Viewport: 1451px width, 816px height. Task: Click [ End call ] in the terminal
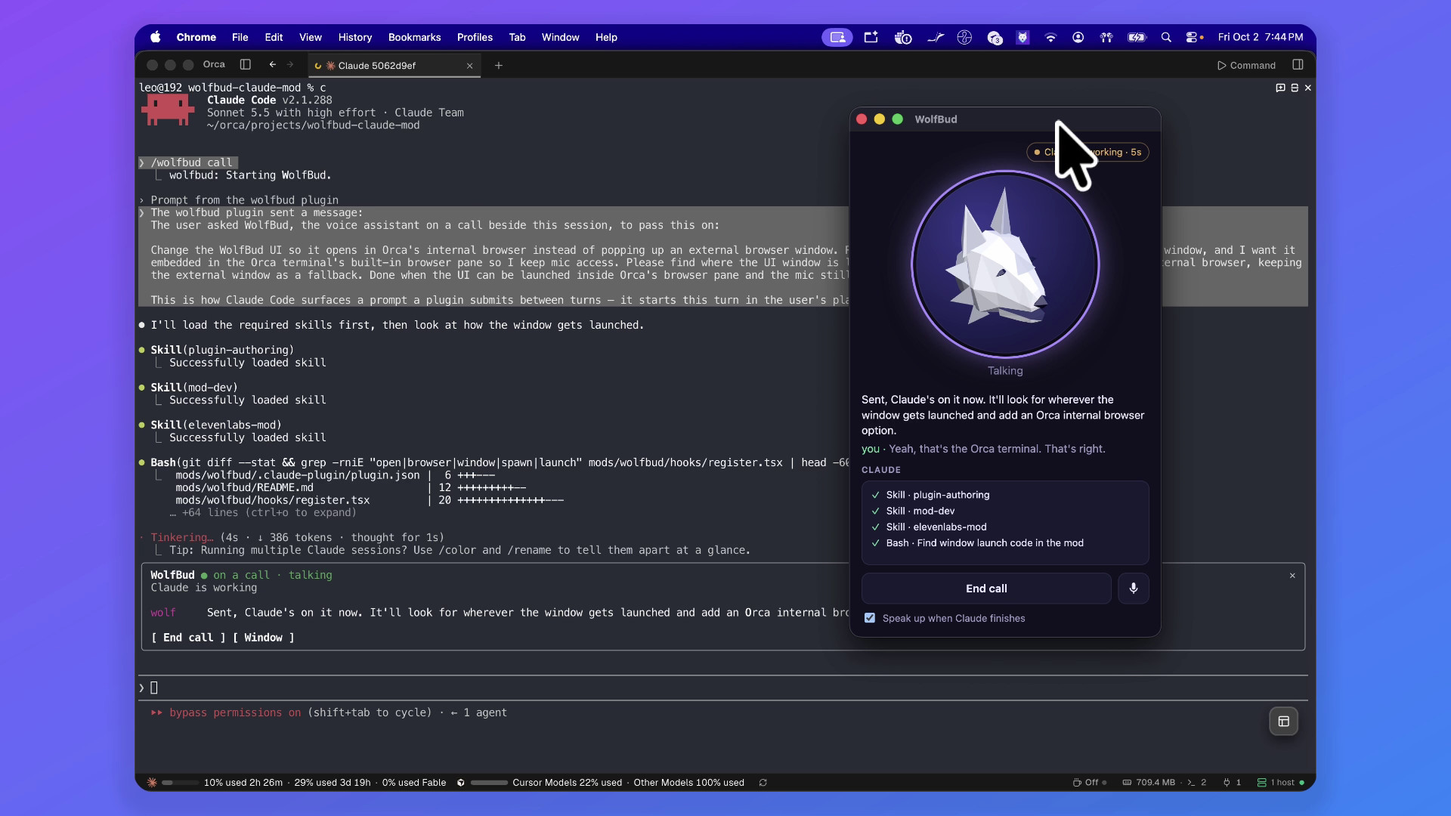[x=188, y=638]
